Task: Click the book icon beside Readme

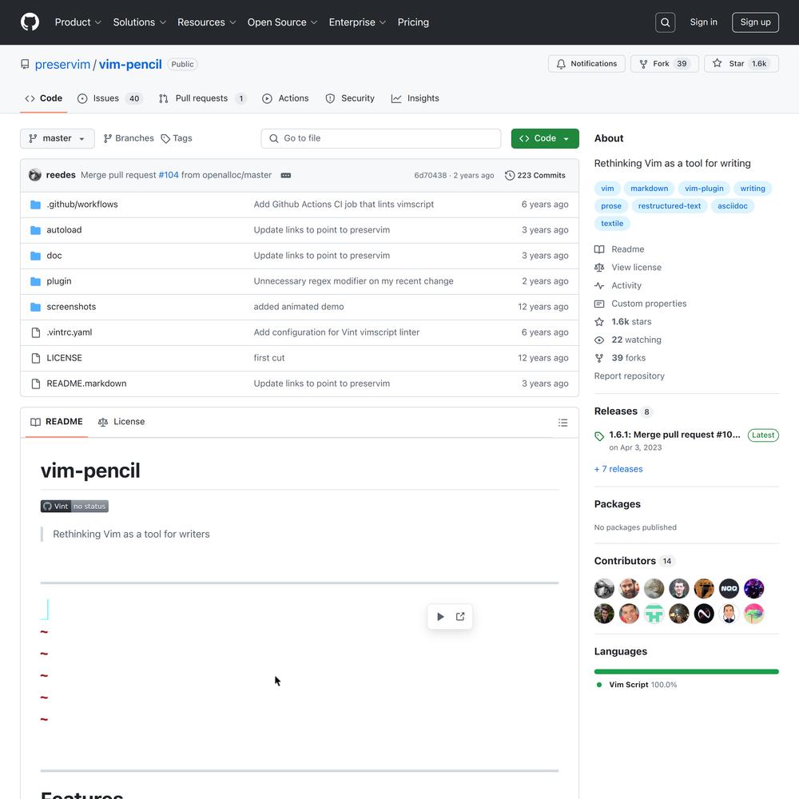Action: tap(599, 249)
